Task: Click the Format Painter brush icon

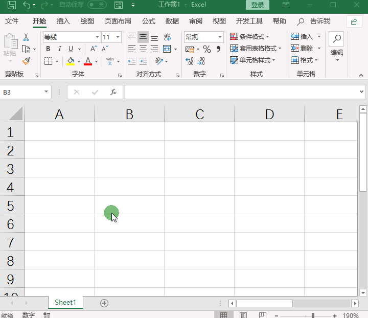Action: coord(26,61)
